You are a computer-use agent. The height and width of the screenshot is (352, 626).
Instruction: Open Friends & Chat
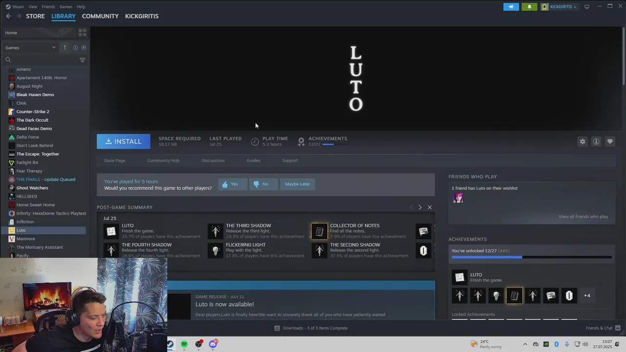603,328
